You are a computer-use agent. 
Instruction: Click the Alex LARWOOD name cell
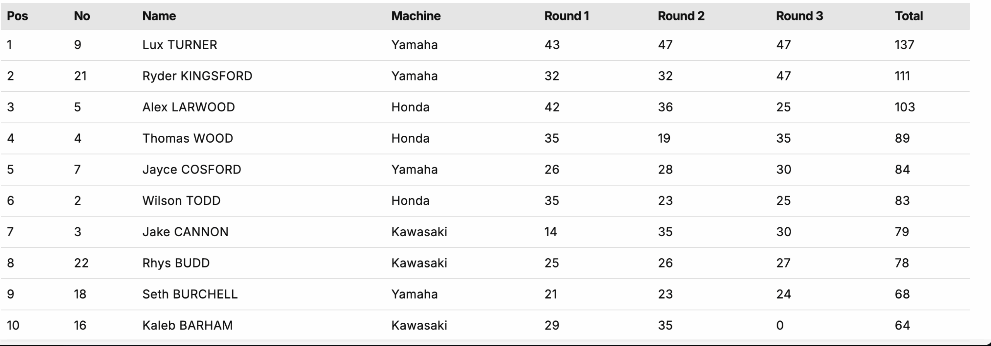click(x=189, y=107)
